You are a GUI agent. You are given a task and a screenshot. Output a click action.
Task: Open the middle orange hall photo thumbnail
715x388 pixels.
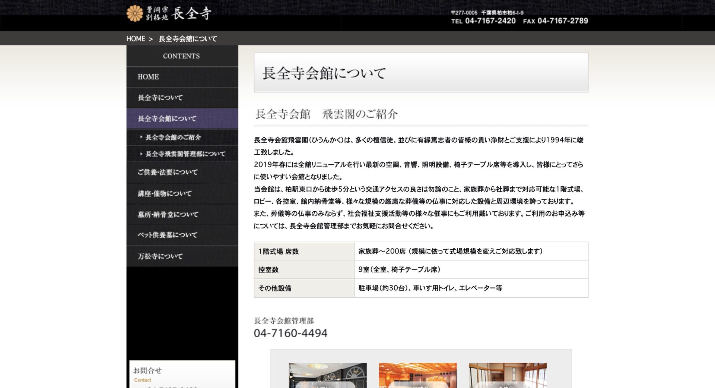[417, 375]
